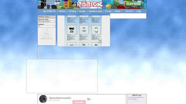Viewport: 186px width, 104px height.
Task: Focus the Character Name input field
Action: [x=47, y=22]
